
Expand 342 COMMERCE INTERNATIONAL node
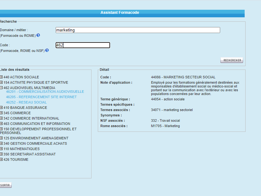tap(1, 118)
